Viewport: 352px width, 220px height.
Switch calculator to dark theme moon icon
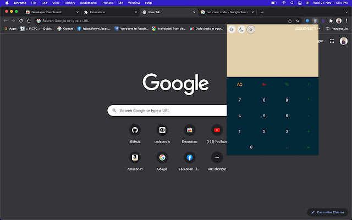[241, 29]
